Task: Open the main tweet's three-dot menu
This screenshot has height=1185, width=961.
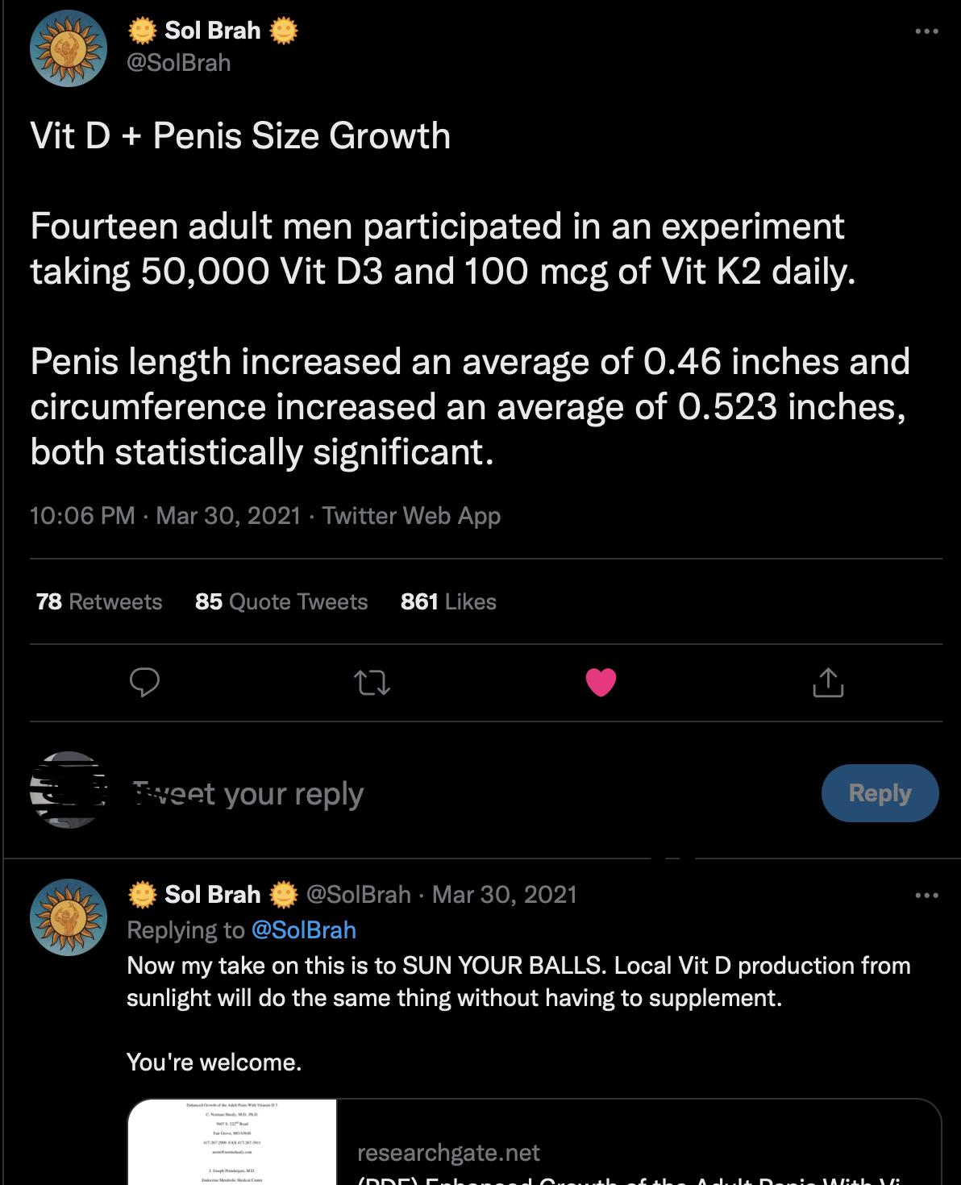Action: pyautogui.click(x=926, y=31)
